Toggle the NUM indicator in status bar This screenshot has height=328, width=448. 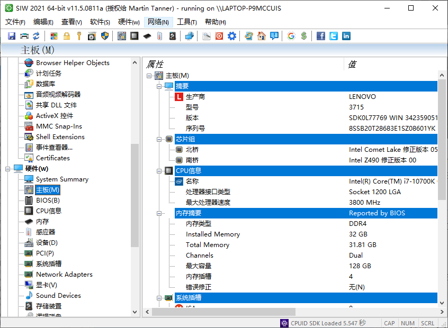(408, 323)
